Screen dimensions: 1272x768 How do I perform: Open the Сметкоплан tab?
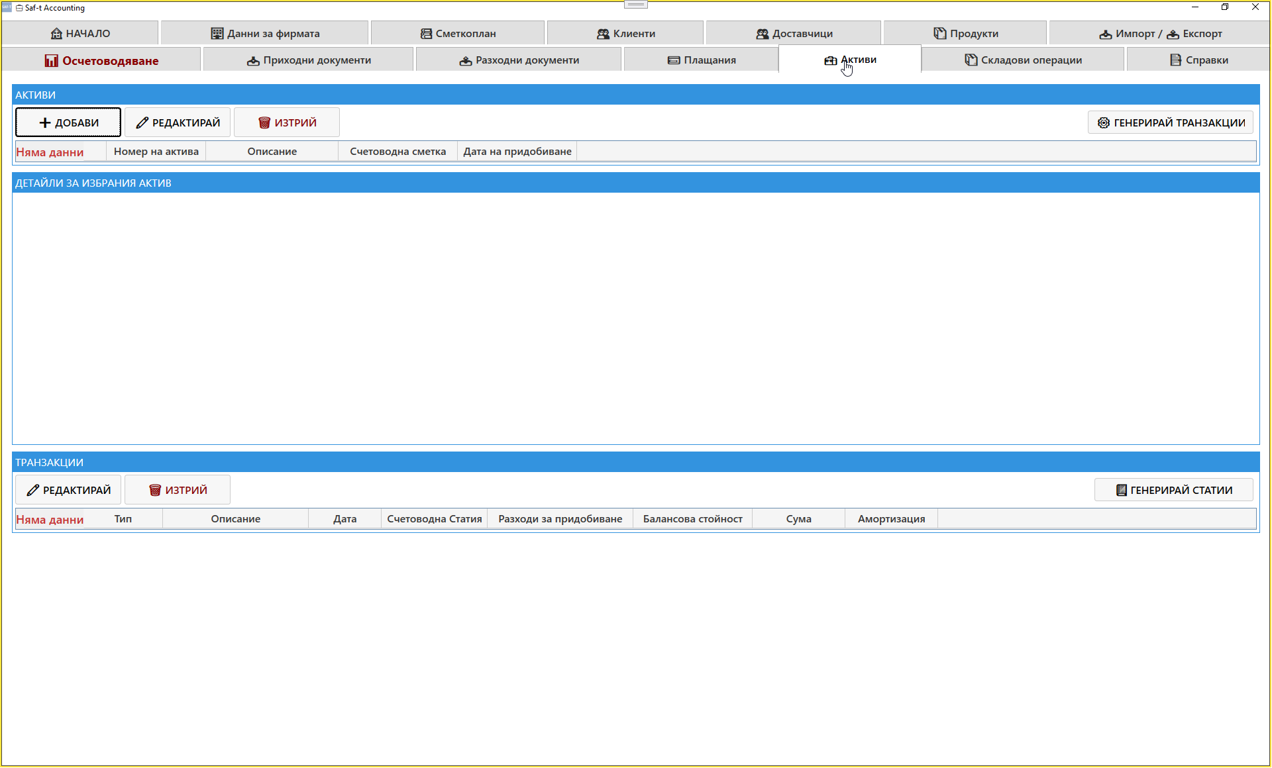[x=458, y=33]
